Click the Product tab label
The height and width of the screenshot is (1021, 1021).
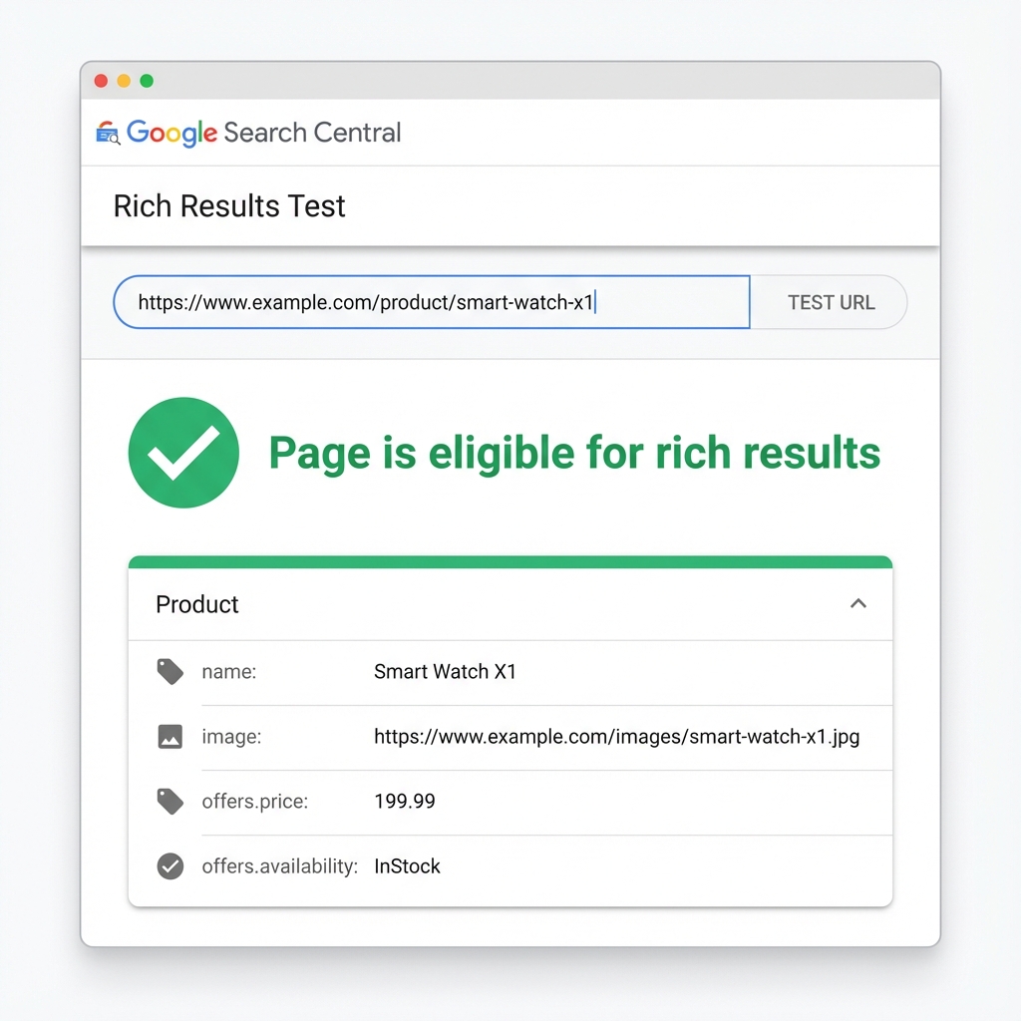pos(196,604)
